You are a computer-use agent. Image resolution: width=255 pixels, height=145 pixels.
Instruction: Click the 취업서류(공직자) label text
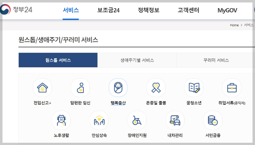point(232,103)
